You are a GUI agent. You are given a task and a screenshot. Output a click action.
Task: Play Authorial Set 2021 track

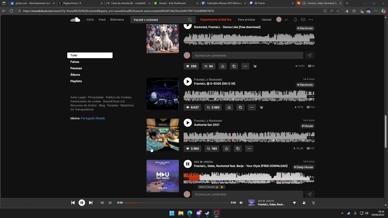coord(188,123)
